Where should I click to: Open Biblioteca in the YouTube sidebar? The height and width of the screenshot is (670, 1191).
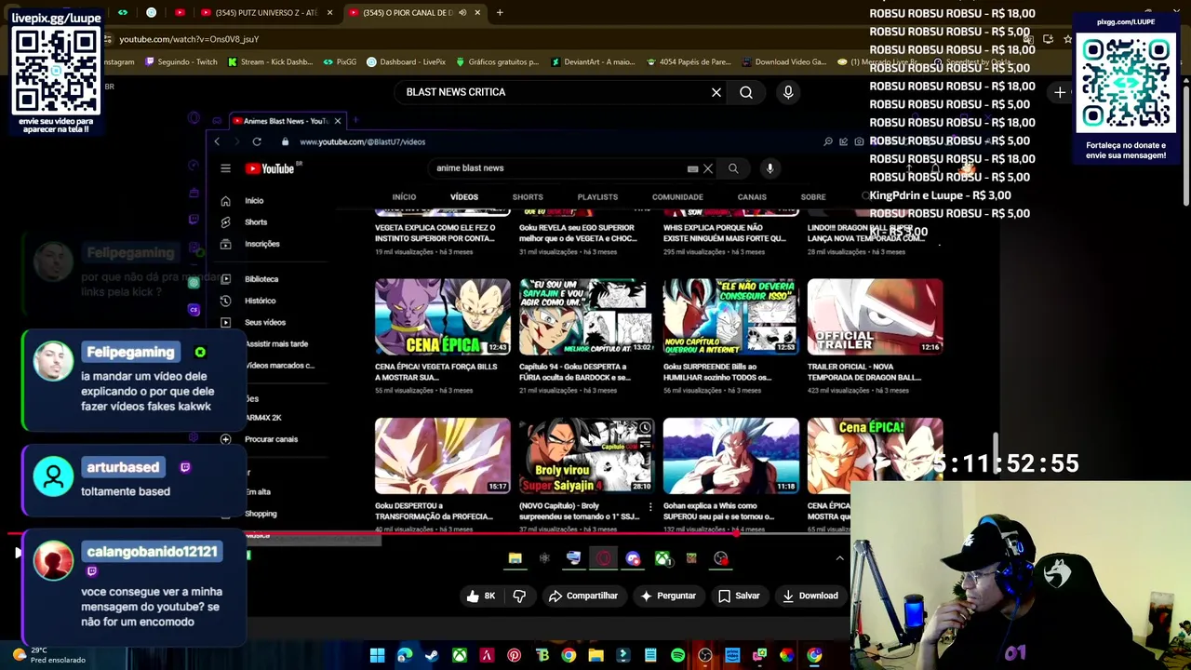(250, 279)
